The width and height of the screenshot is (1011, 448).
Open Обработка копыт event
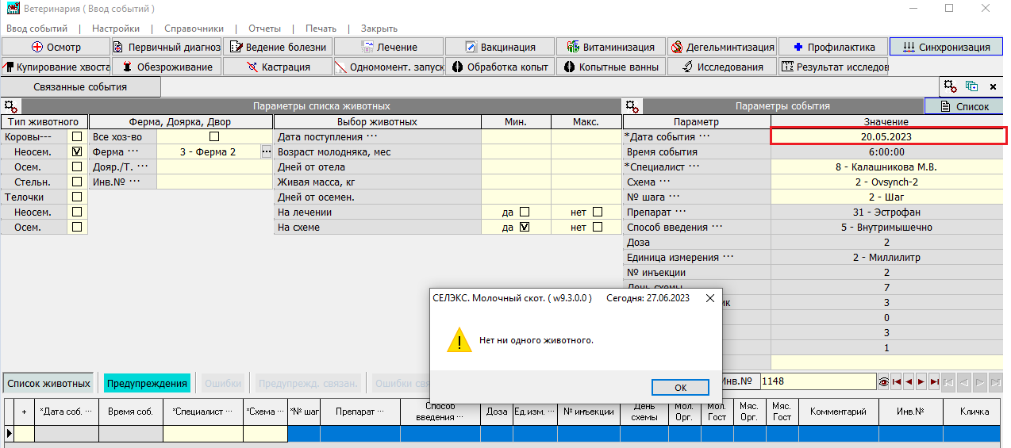(x=500, y=67)
